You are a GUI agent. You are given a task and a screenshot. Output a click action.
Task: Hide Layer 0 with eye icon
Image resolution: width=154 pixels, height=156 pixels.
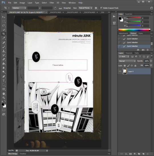pyautogui.click(x=120, y=71)
